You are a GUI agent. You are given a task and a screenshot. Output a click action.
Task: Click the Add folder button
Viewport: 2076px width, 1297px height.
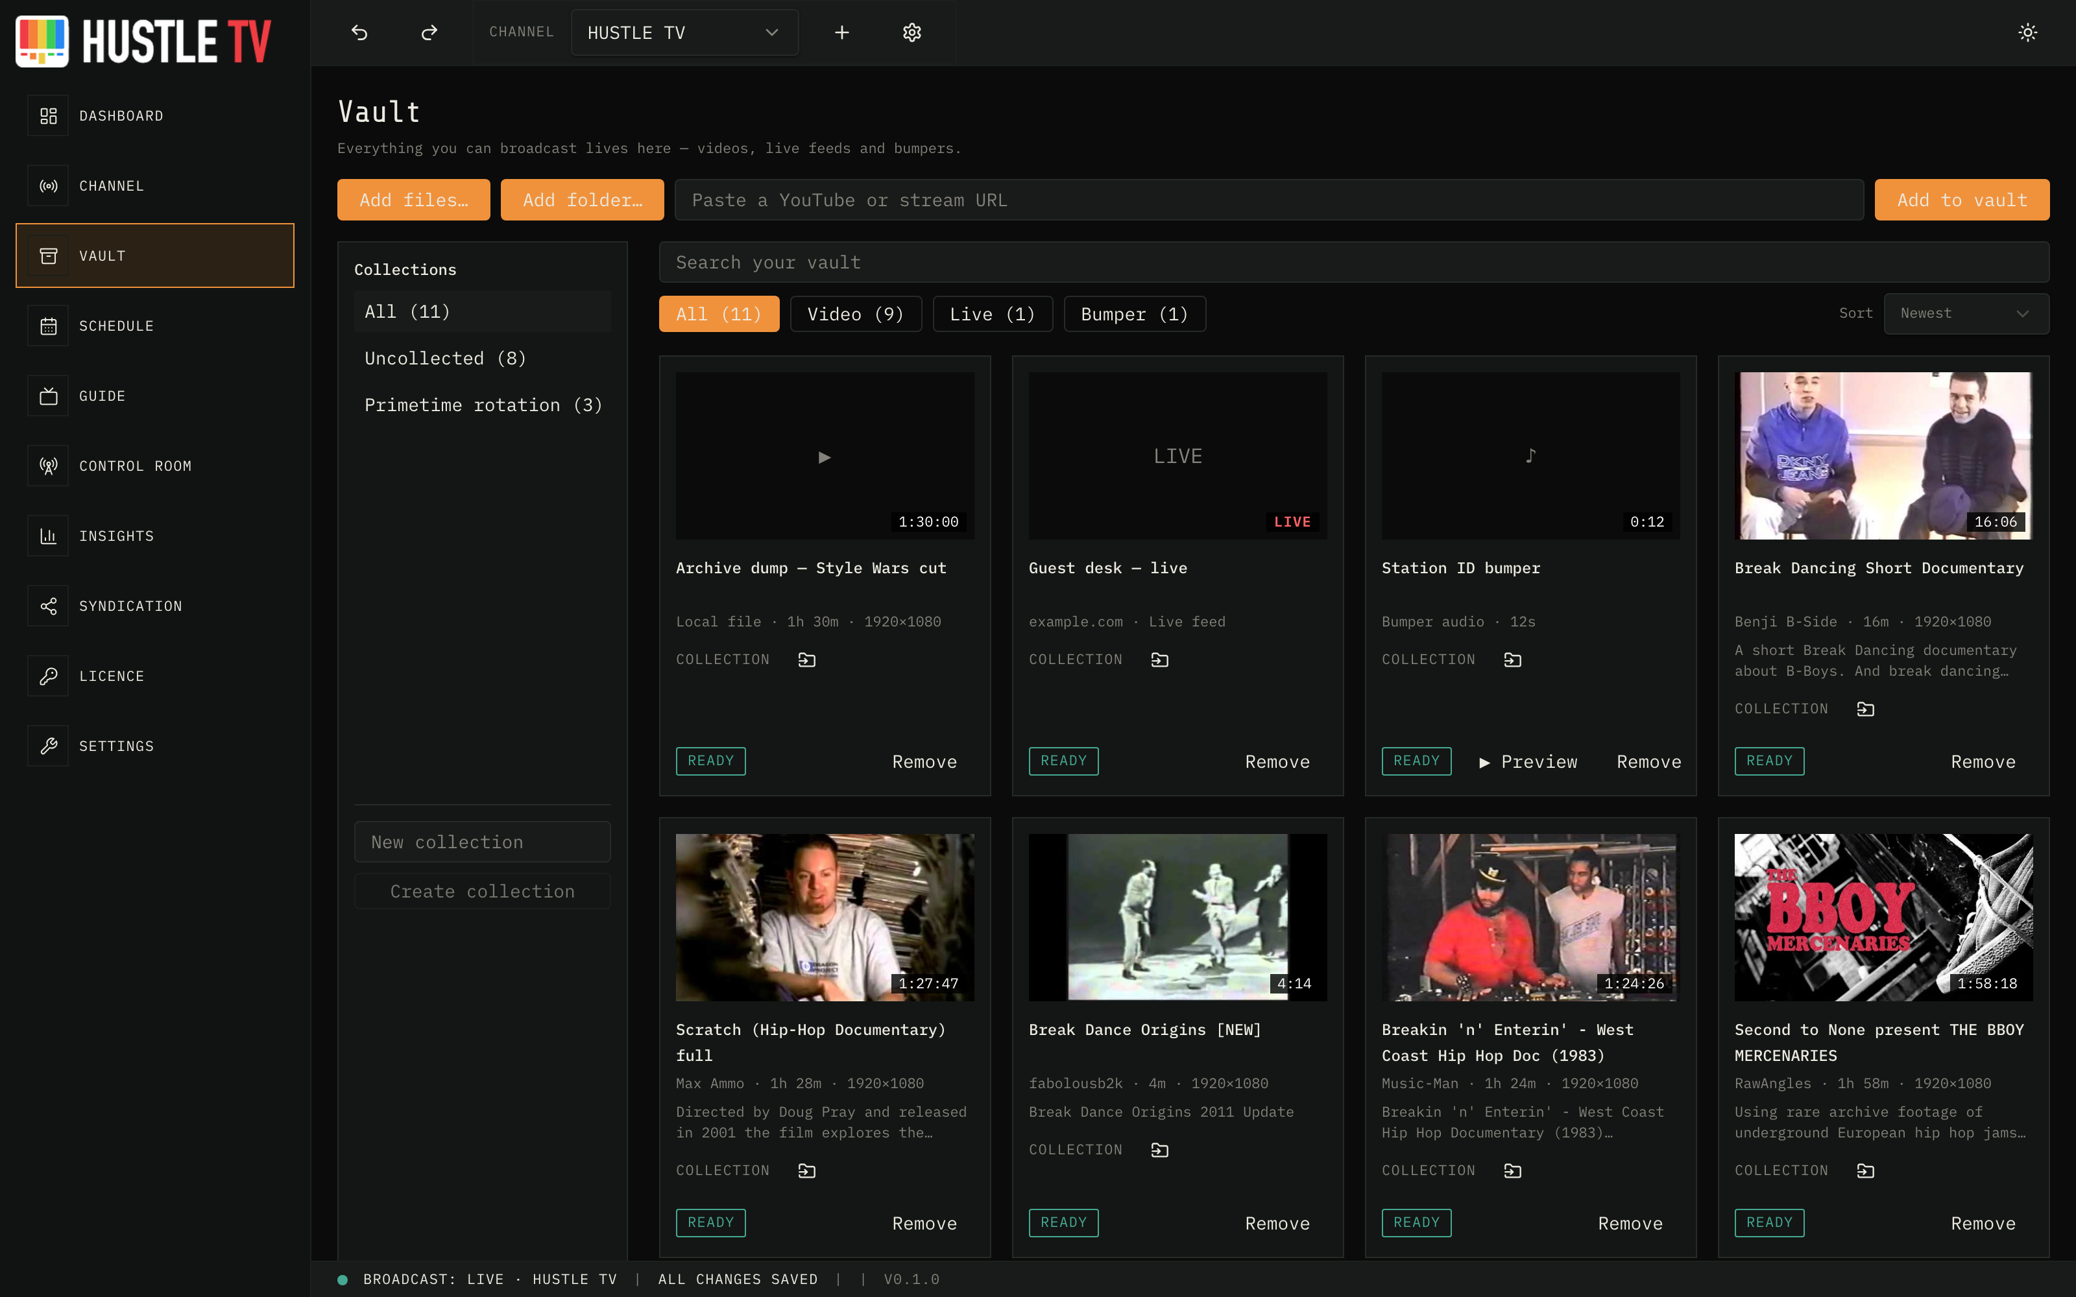coord(582,200)
